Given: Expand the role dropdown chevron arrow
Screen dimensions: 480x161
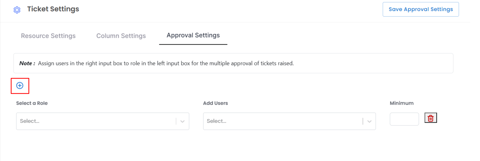Looking at the screenshot, I should click(183, 121).
